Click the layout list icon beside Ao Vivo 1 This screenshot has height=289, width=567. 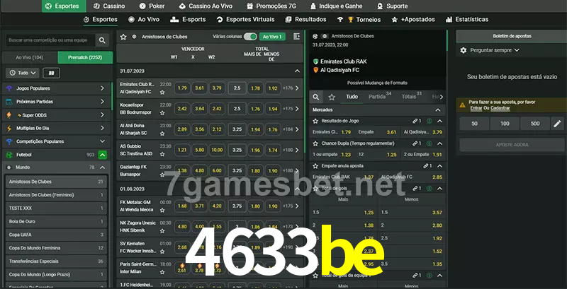(296, 37)
